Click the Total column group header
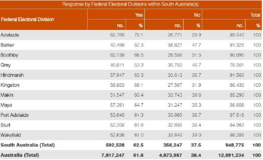 pyautogui.click(x=255, y=15)
